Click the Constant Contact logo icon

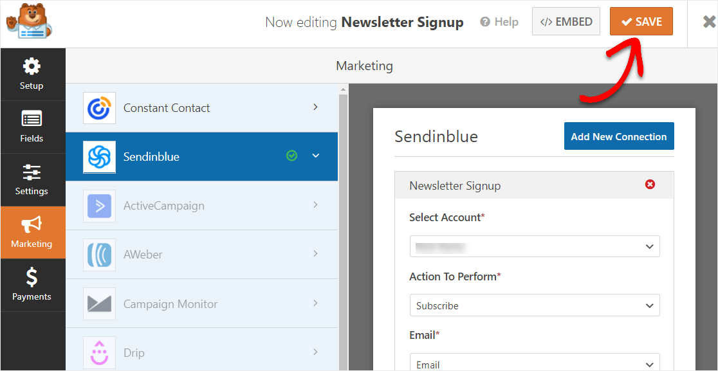point(99,108)
